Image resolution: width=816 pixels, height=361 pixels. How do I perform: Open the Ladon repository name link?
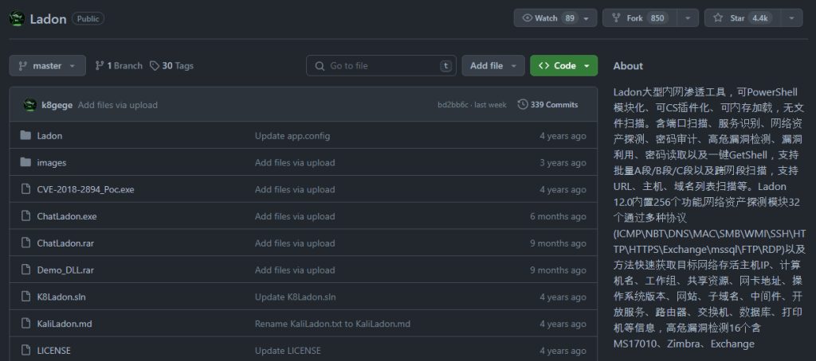coord(48,19)
